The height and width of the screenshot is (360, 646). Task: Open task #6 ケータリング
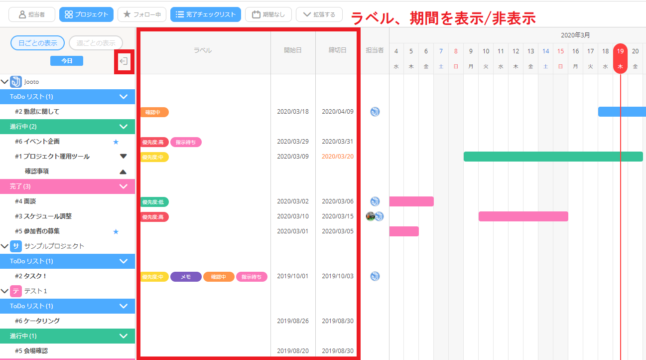[x=37, y=321]
